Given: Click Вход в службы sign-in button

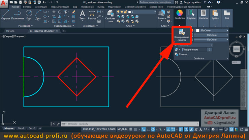Looking at the screenshot, I should click(190, 2).
